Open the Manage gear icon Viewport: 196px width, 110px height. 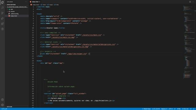2,105
